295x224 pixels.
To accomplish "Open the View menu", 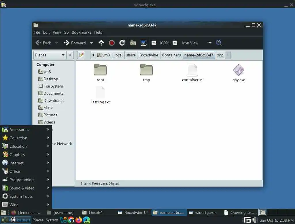I will pos(57,32).
